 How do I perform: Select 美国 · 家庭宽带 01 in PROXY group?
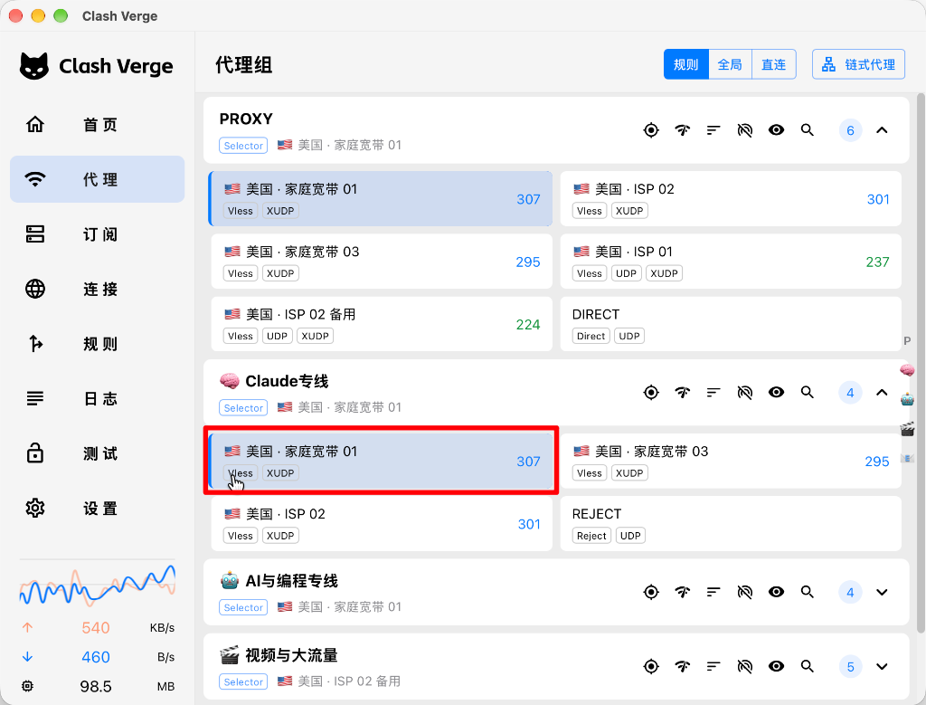(381, 199)
